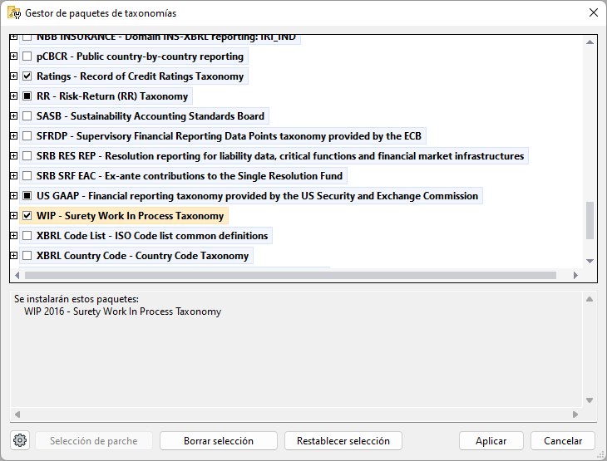Click the install summary pane scroll-down arrow

click(590, 400)
